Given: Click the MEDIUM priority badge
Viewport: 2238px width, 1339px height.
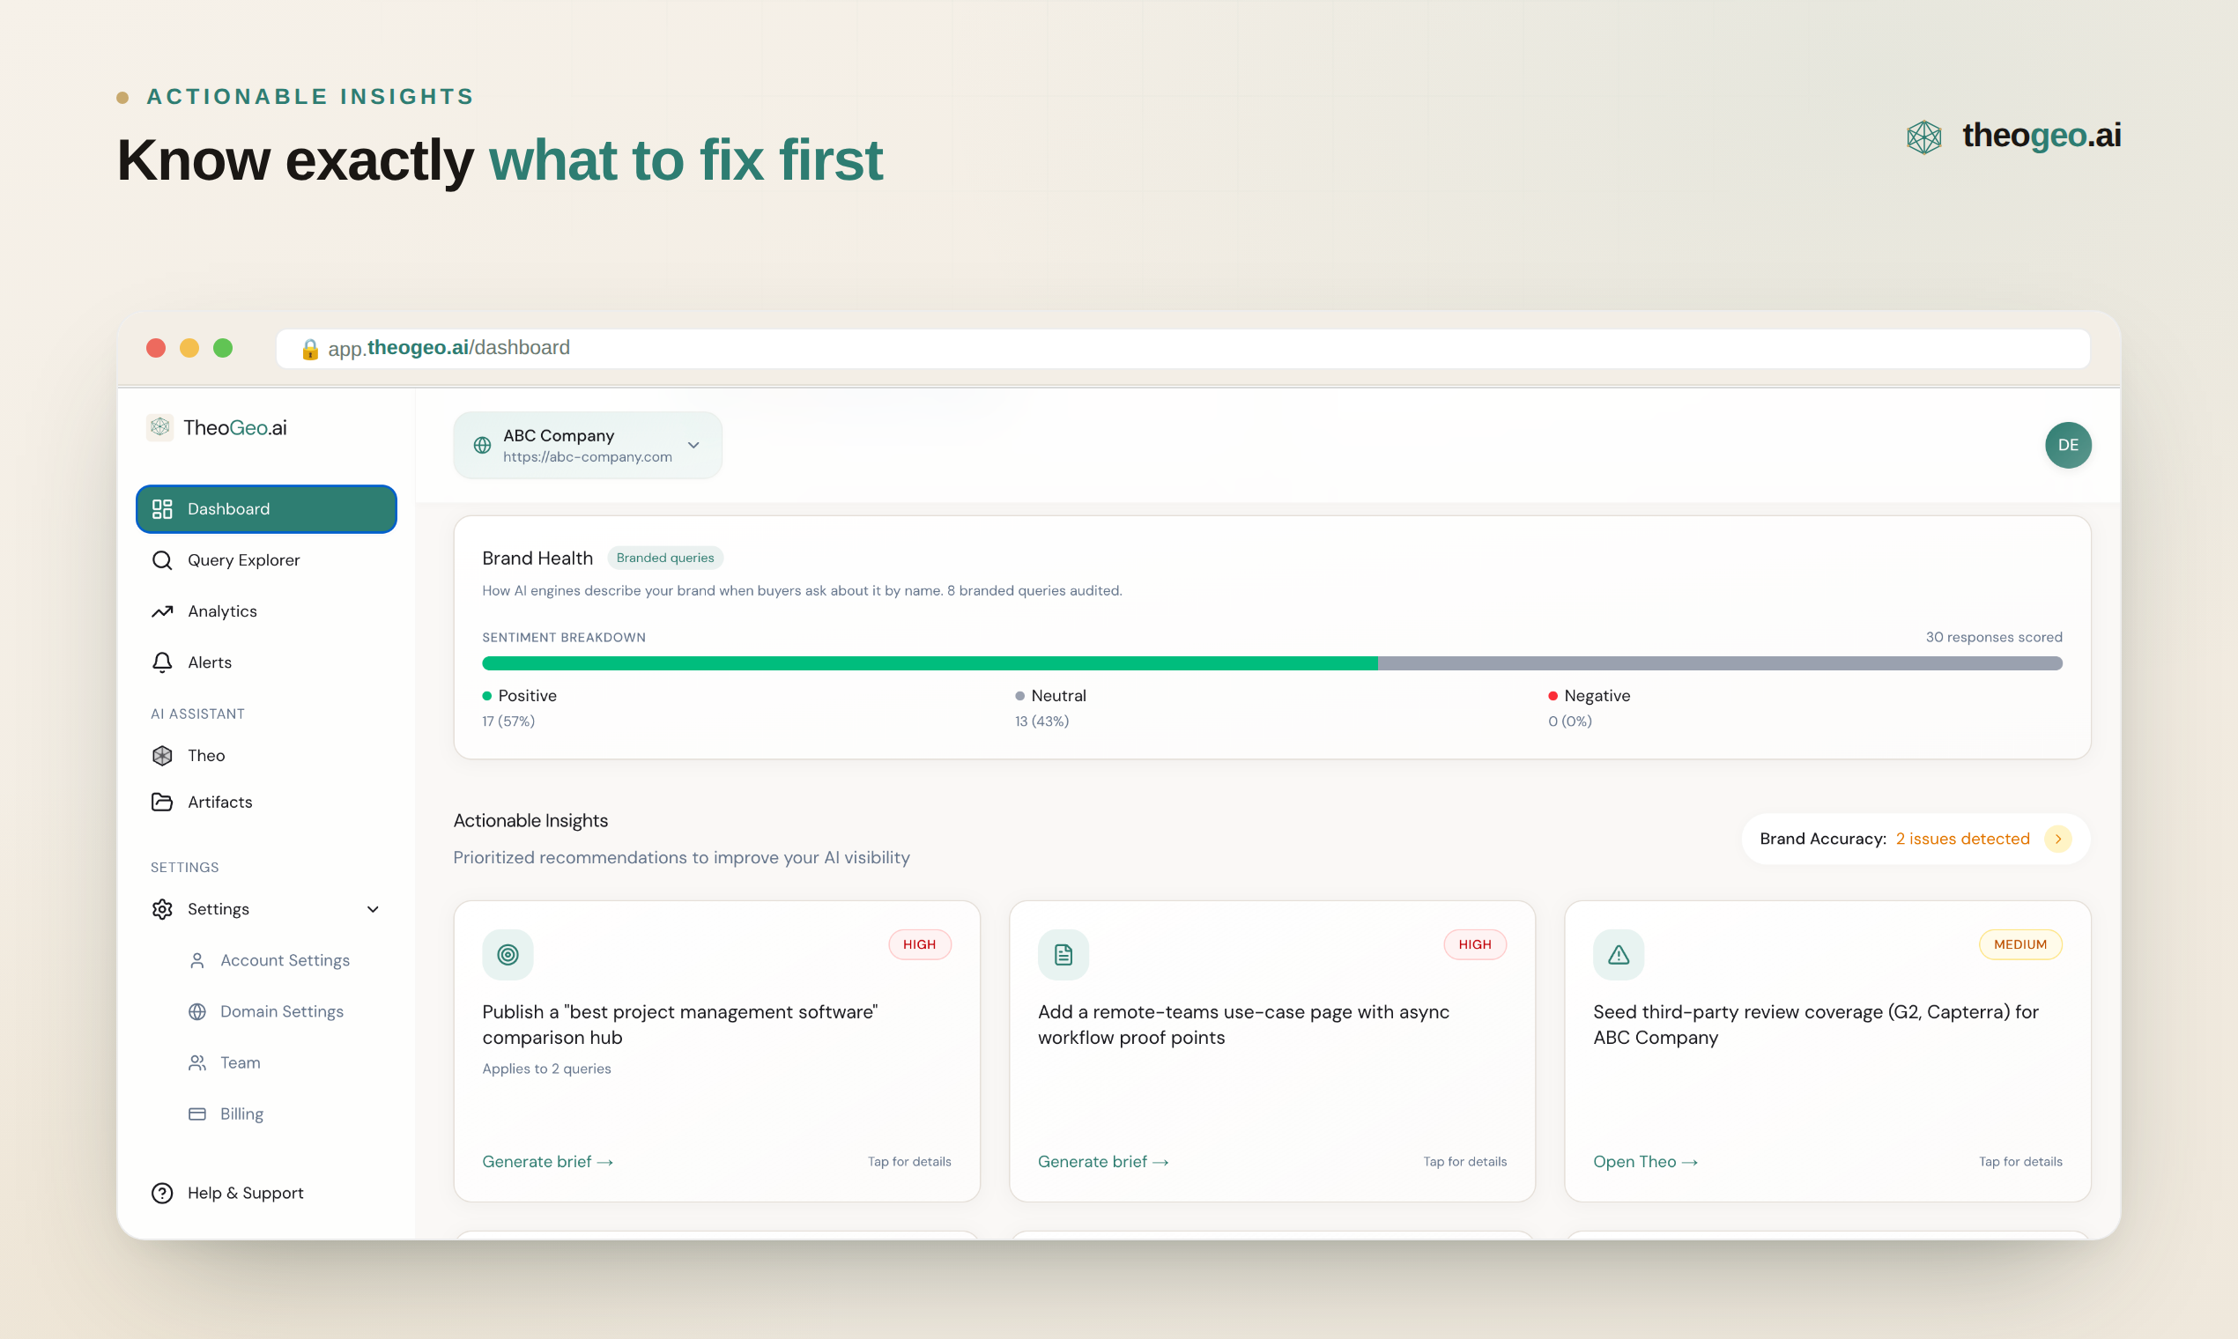Looking at the screenshot, I should (x=2019, y=944).
